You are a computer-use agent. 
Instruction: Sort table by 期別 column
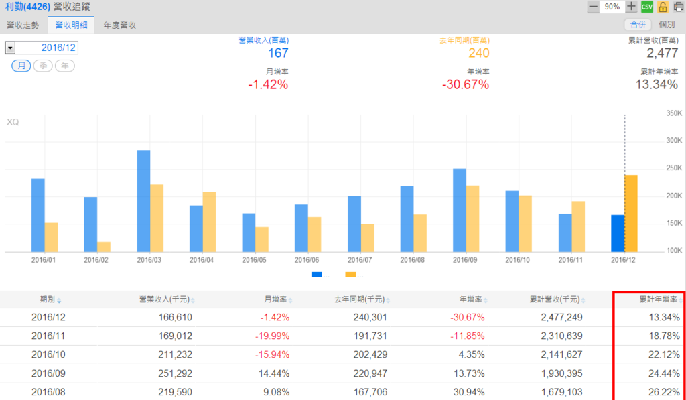click(50, 299)
